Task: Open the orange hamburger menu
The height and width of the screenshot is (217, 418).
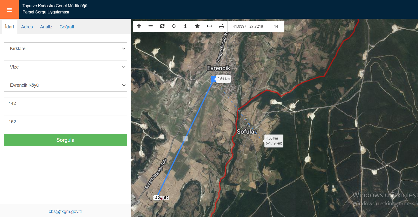Action: click(x=9, y=9)
